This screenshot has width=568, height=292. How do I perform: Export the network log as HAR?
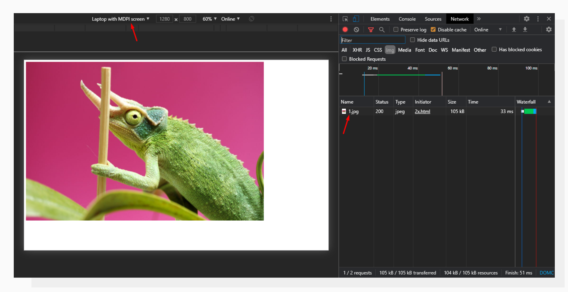click(x=525, y=29)
